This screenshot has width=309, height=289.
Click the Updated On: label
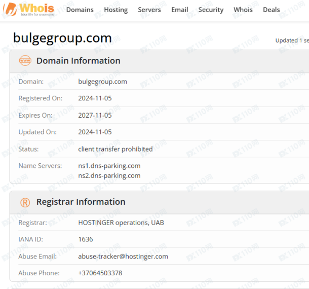tap(37, 132)
